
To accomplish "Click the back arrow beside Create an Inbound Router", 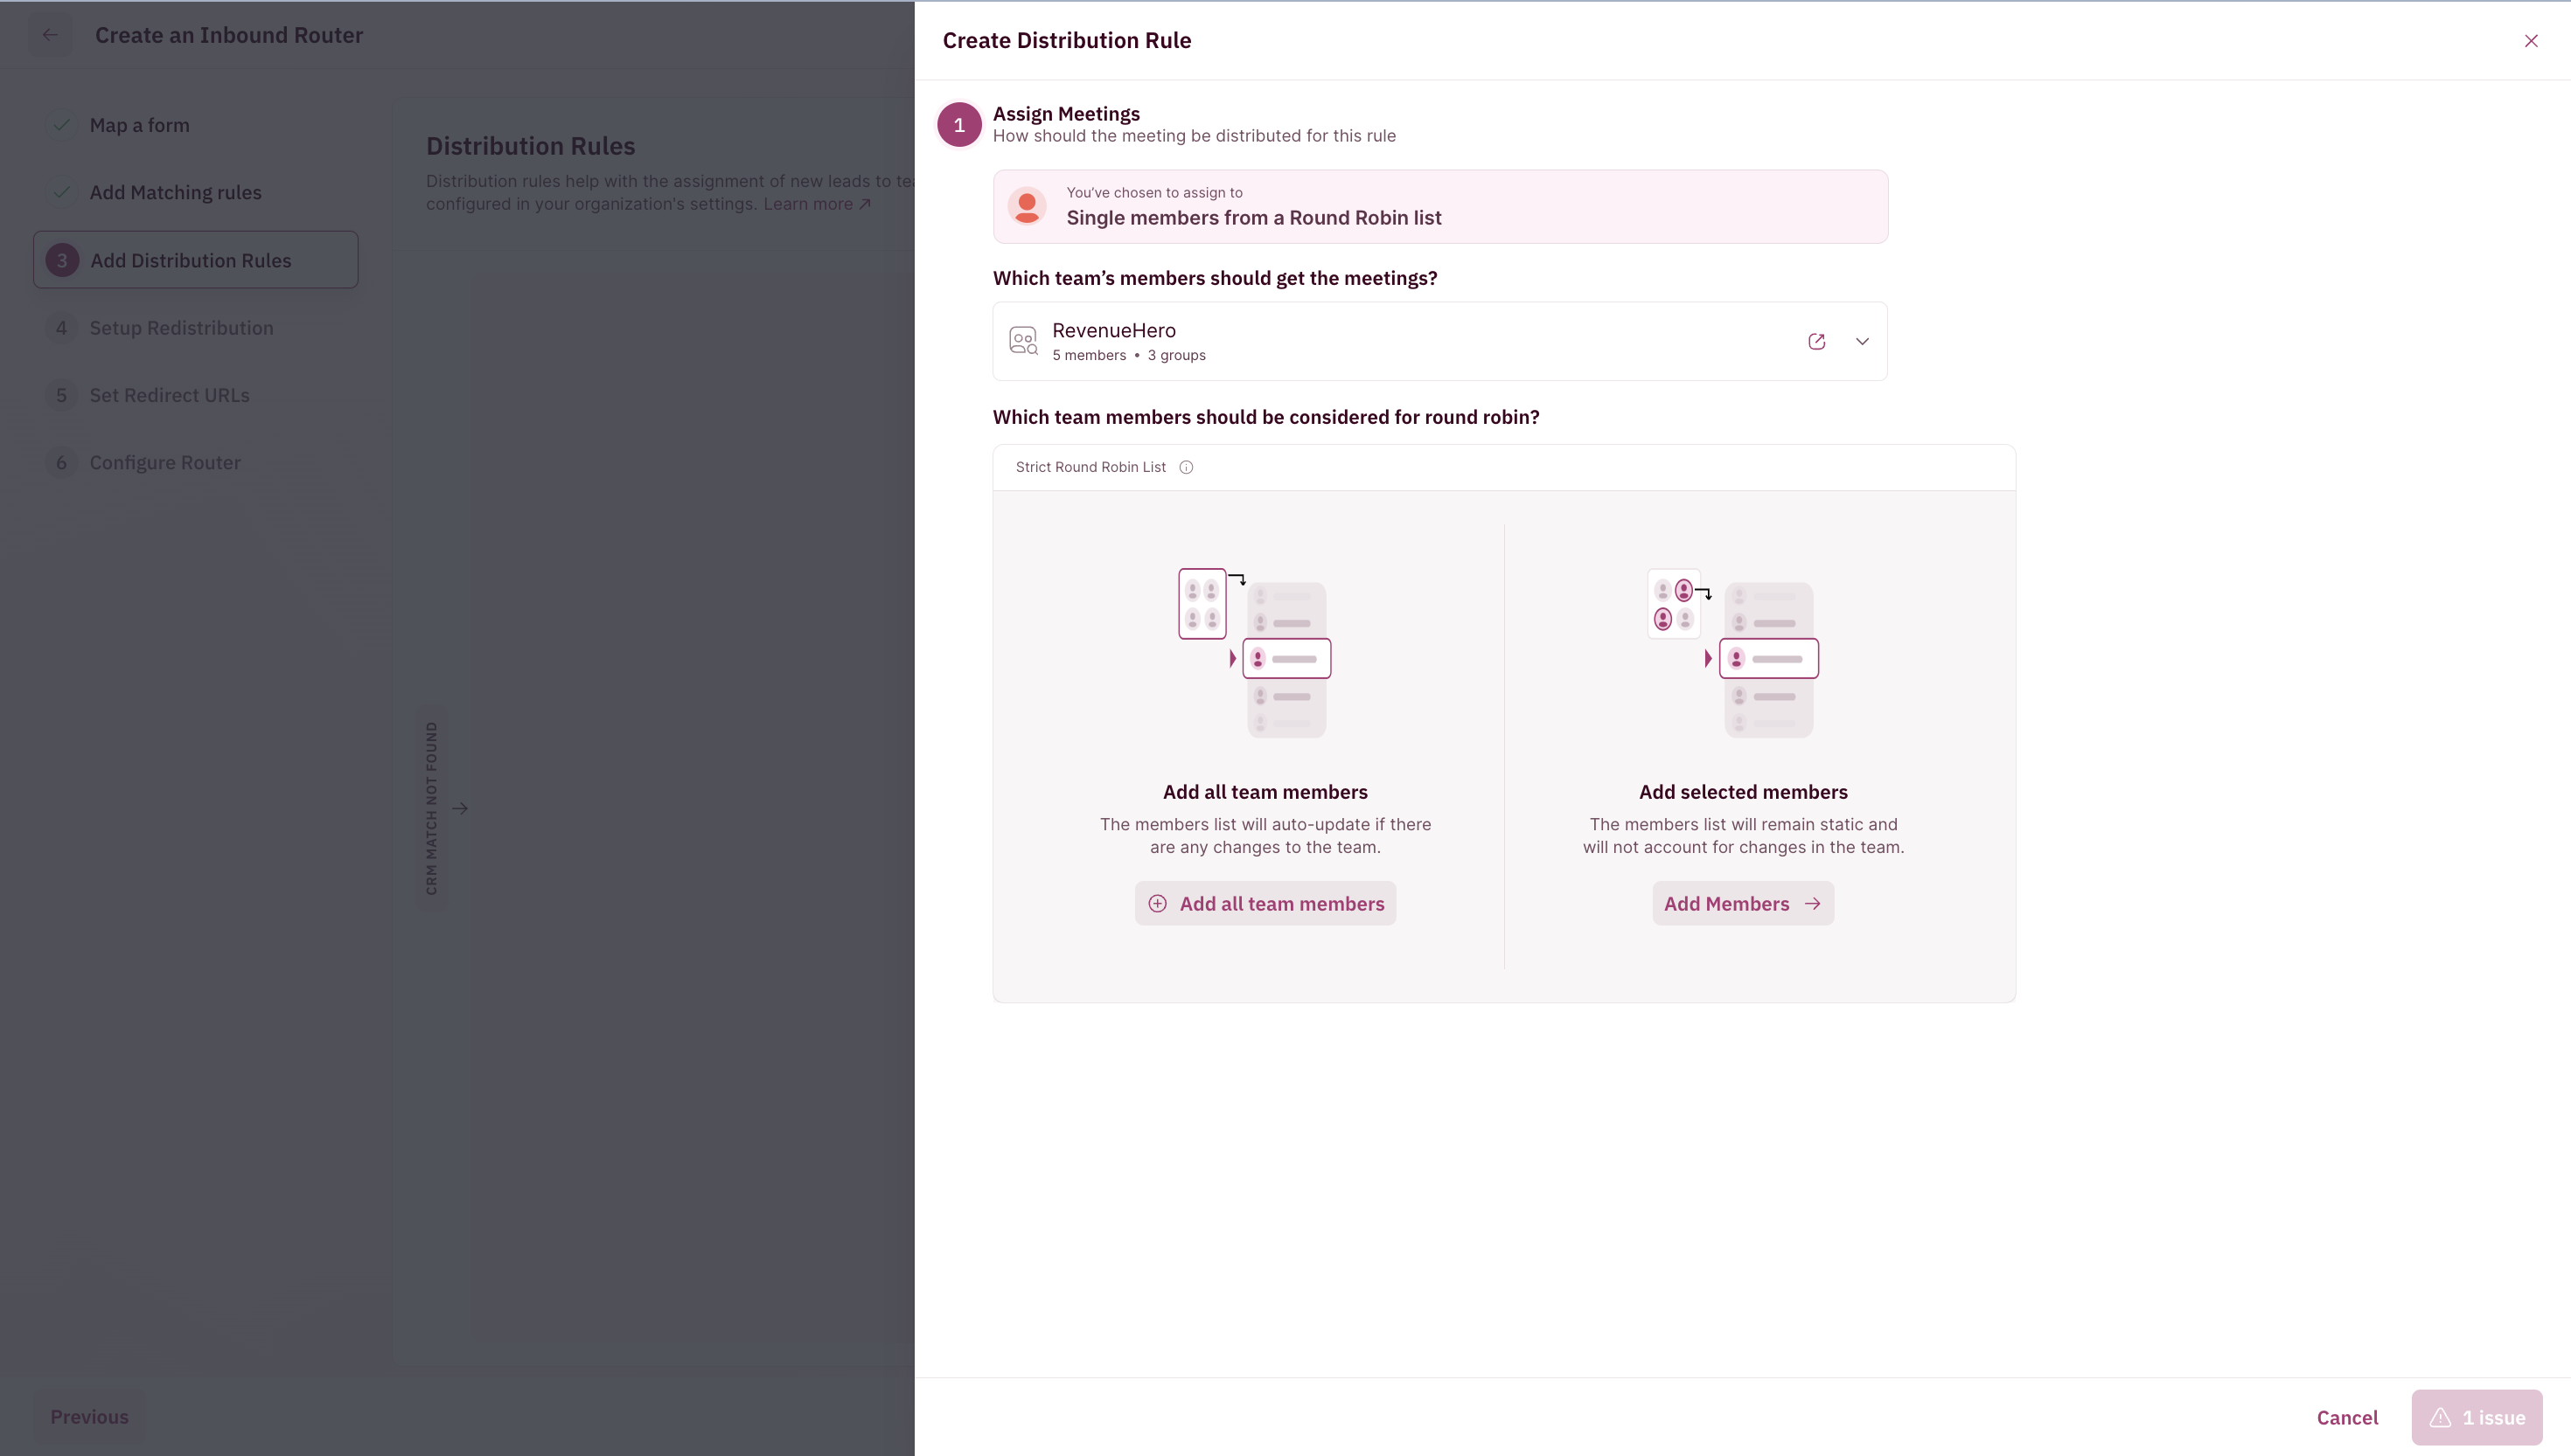I will point(50,35).
